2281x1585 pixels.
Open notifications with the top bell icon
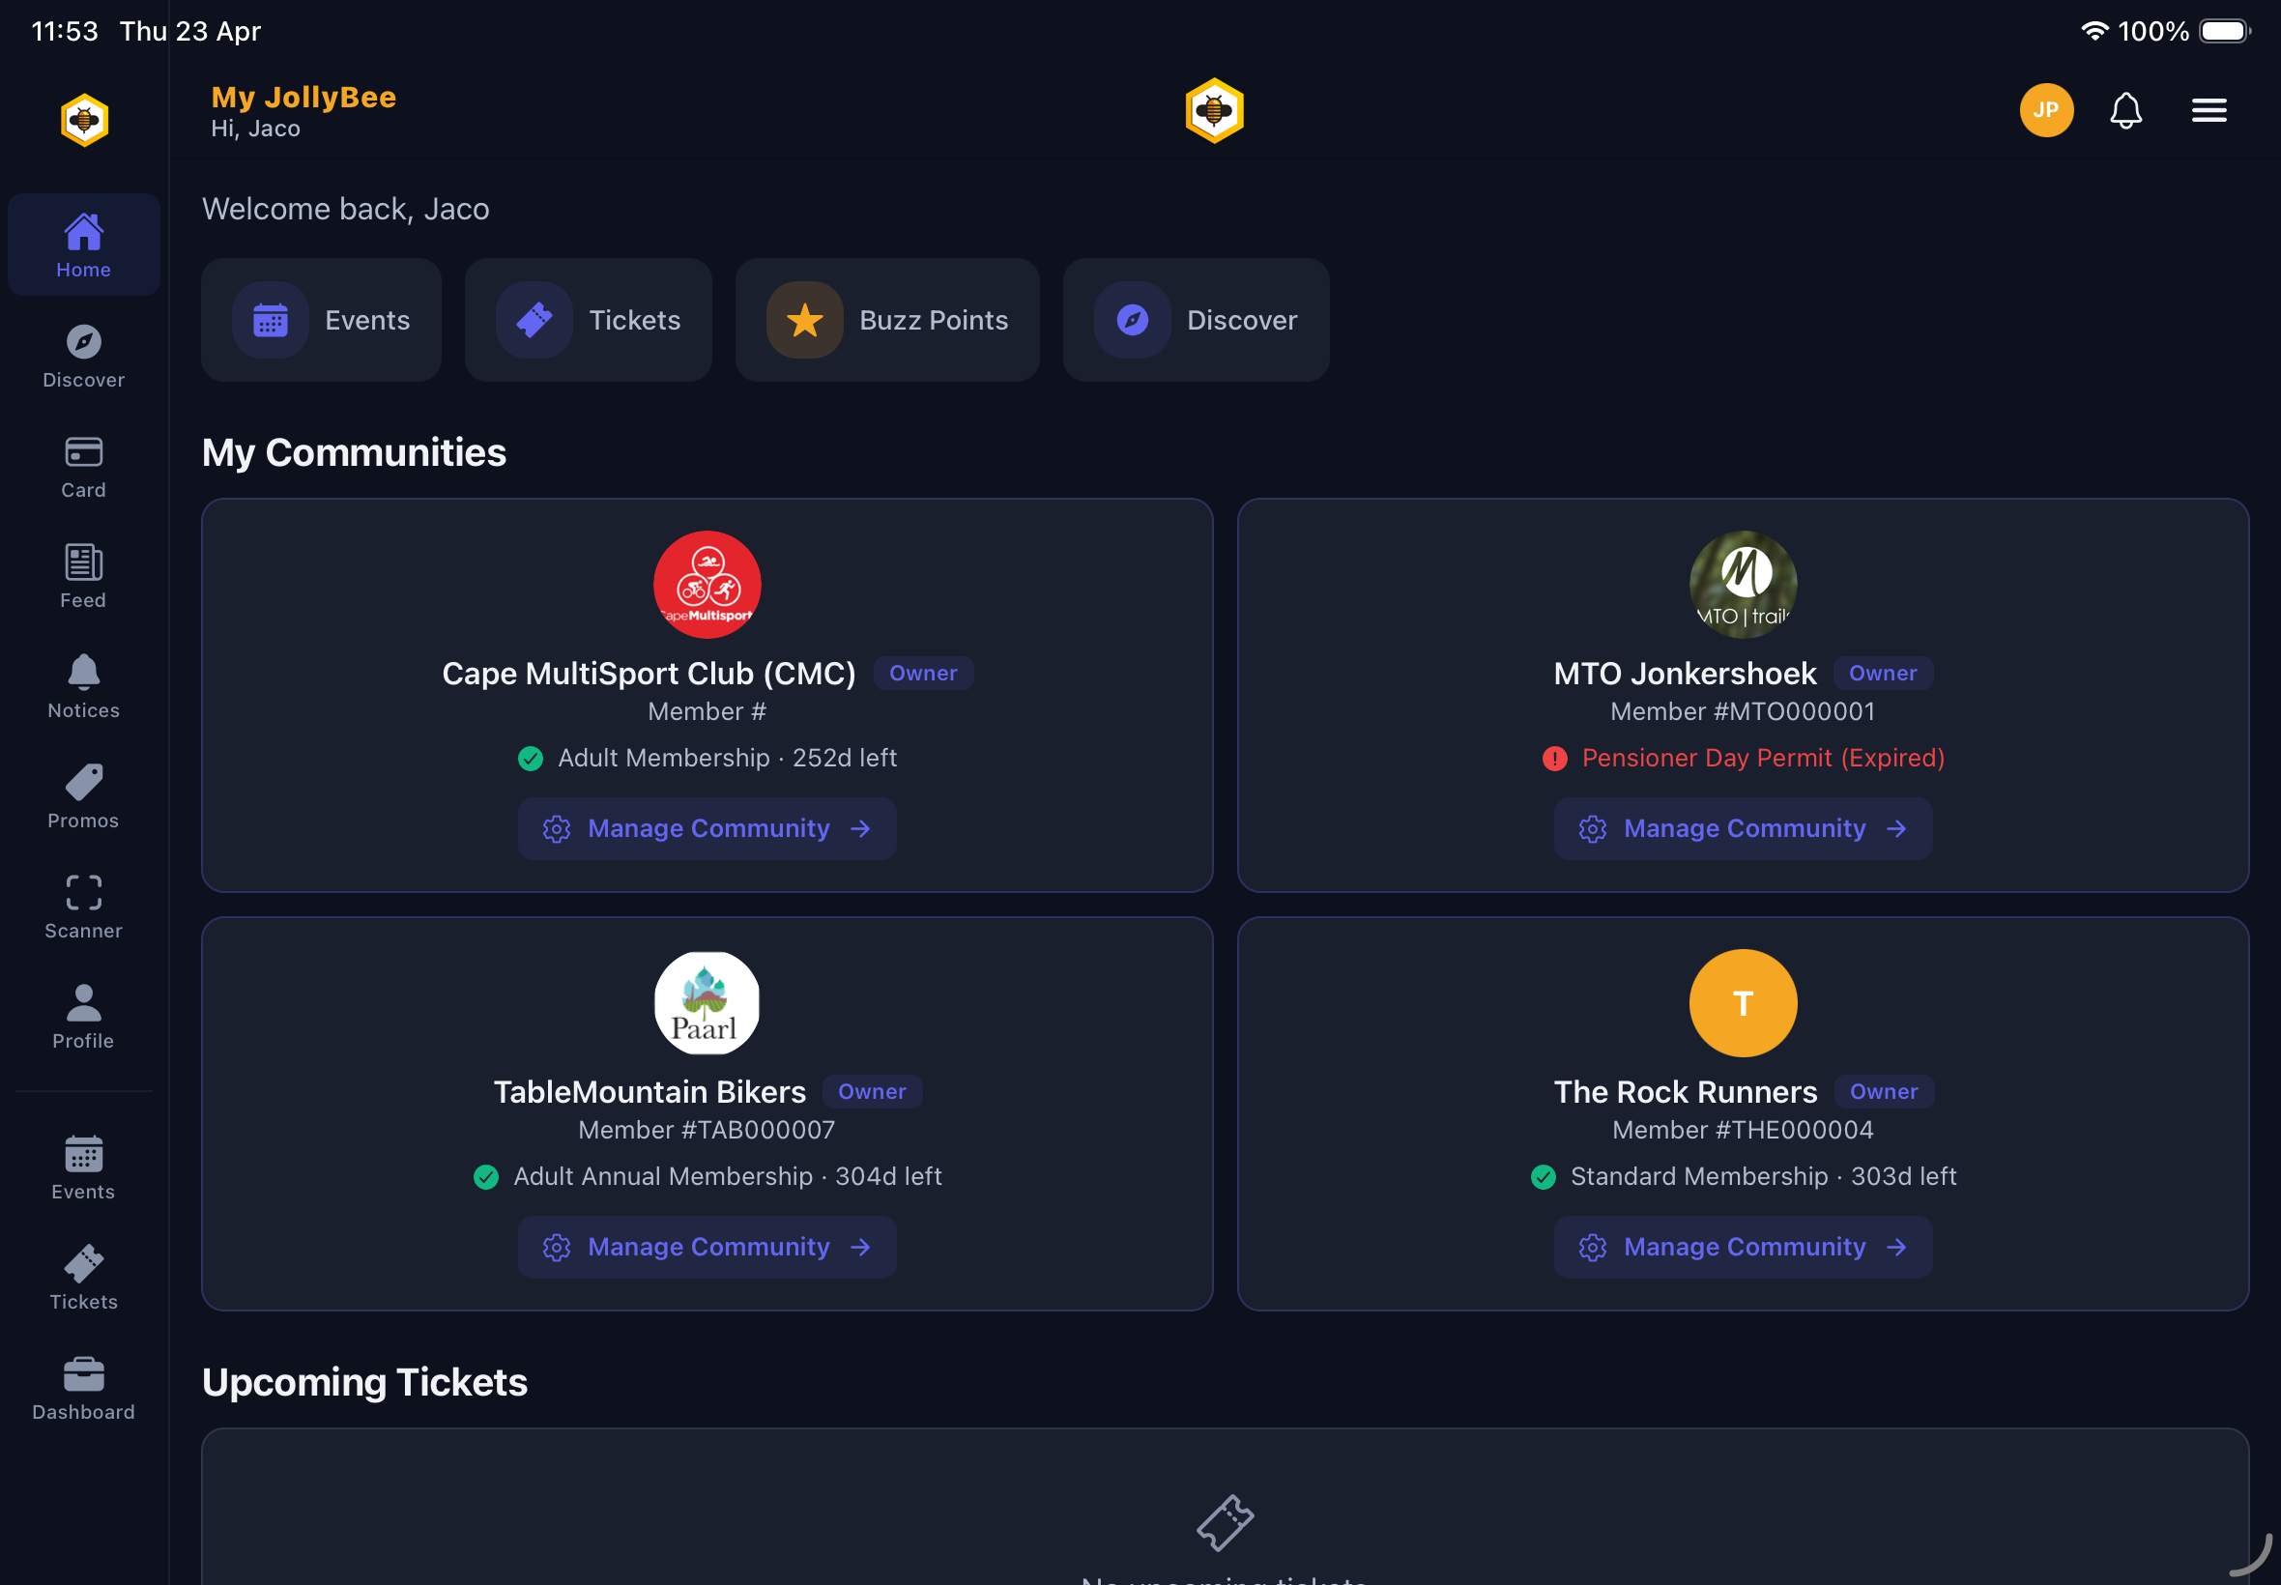[x=2125, y=110]
